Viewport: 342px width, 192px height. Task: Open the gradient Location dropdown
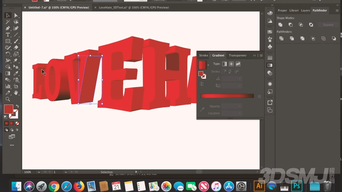239,113
